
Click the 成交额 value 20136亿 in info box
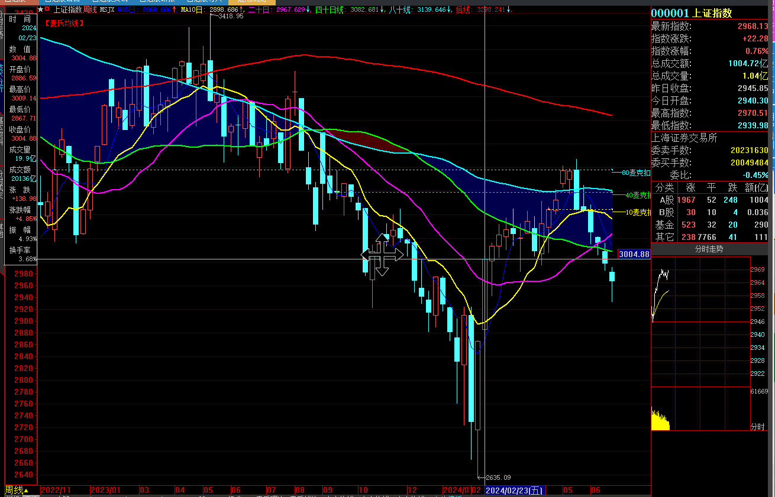coord(25,178)
